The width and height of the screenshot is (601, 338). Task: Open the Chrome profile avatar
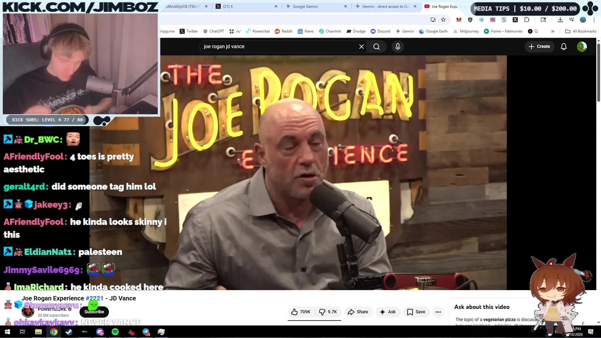(583, 20)
